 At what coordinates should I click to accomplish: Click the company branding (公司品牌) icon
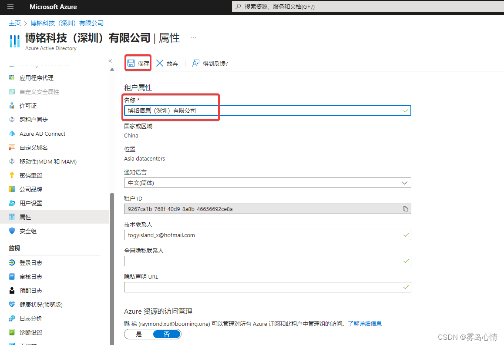coord(12,189)
